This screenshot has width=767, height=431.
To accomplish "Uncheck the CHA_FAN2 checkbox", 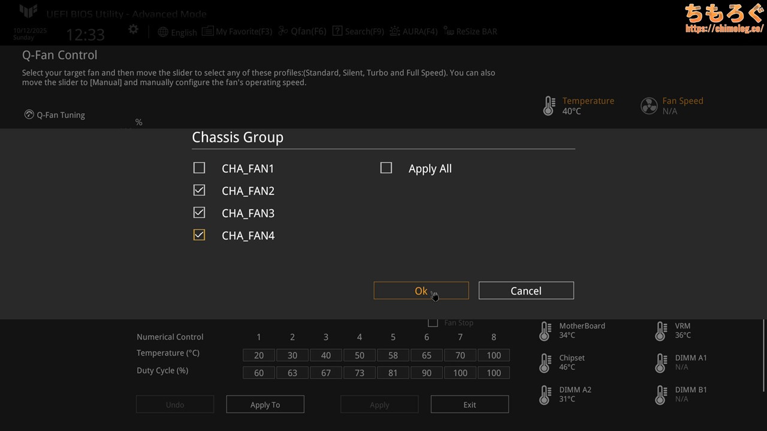I will pyautogui.click(x=200, y=190).
